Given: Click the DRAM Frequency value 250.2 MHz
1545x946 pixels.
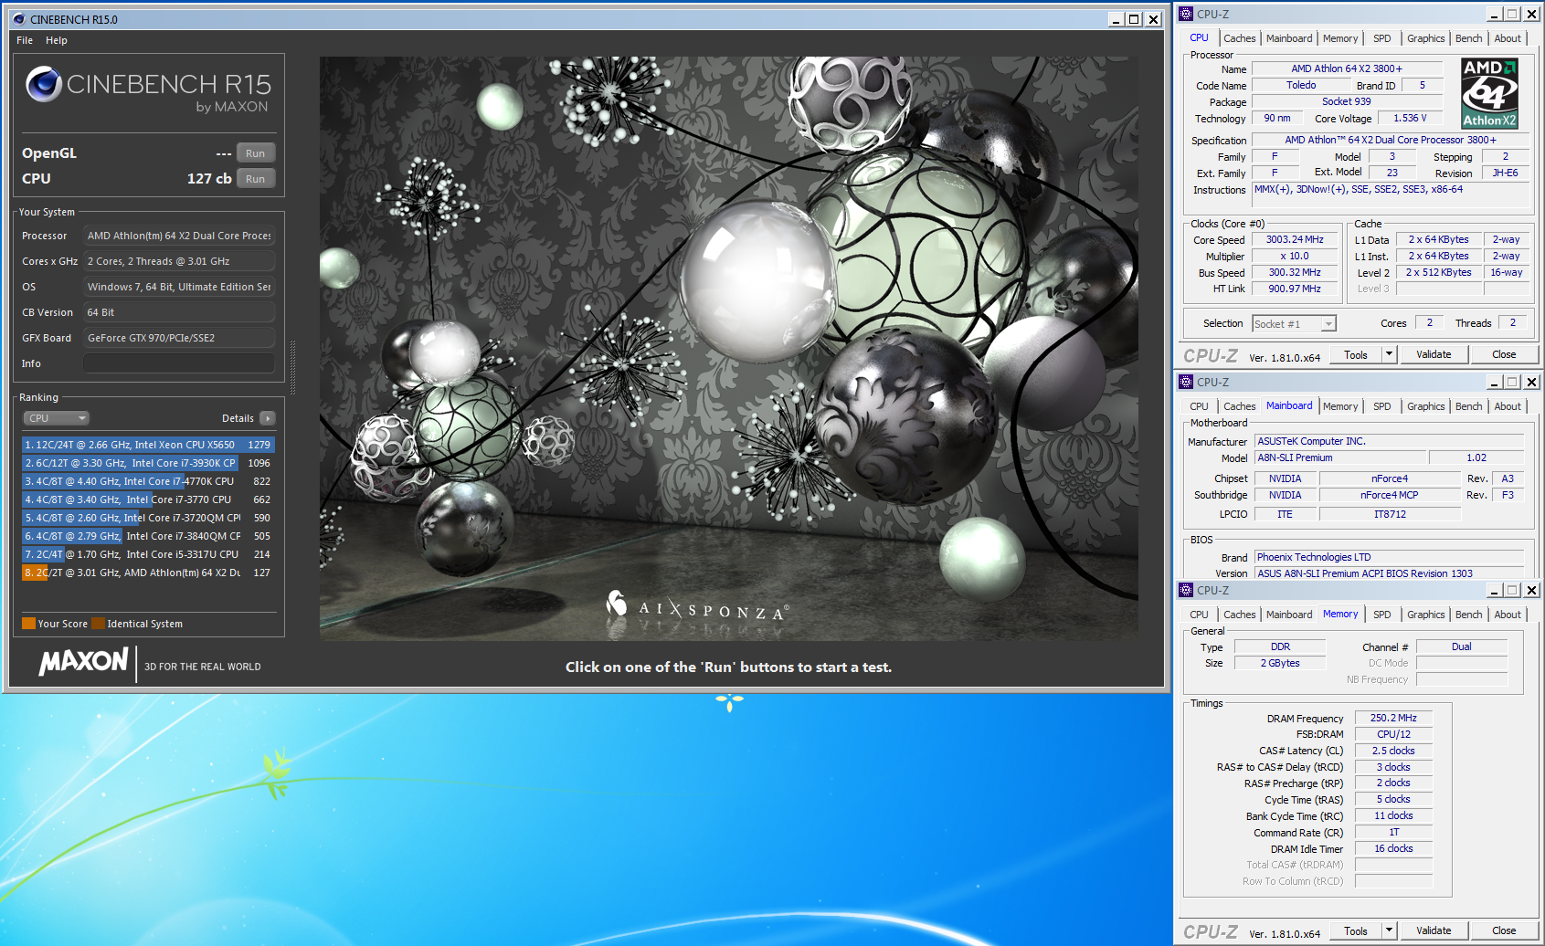Looking at the screenshot, I should point(1393,719).
